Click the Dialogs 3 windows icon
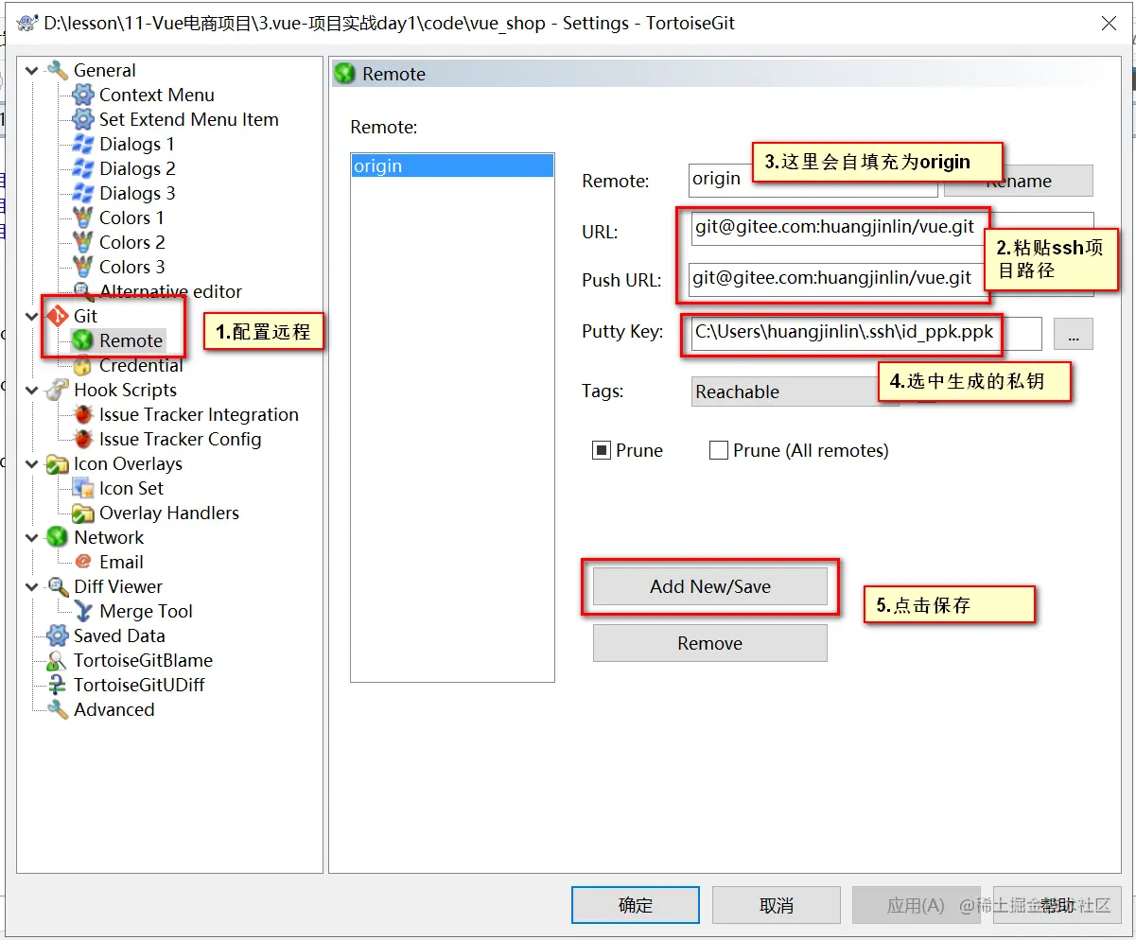Image resolution: width=1136 pixels, height=940 pixels. coord(83,193)
